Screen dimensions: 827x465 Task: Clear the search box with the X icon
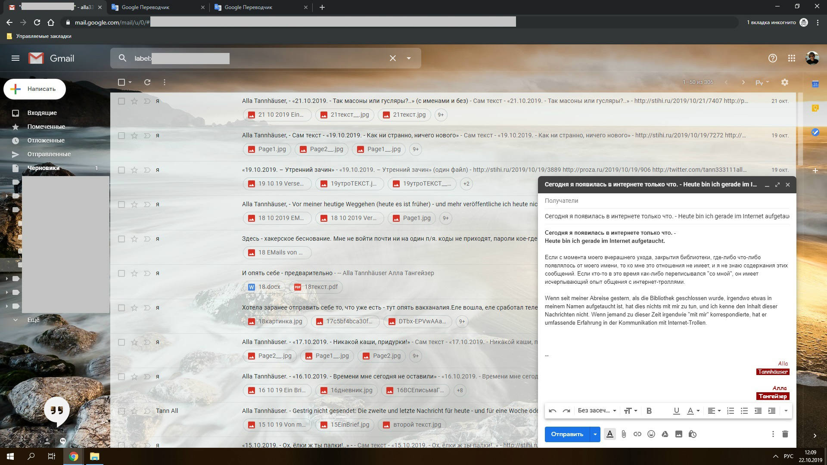[x=392, y=58]
